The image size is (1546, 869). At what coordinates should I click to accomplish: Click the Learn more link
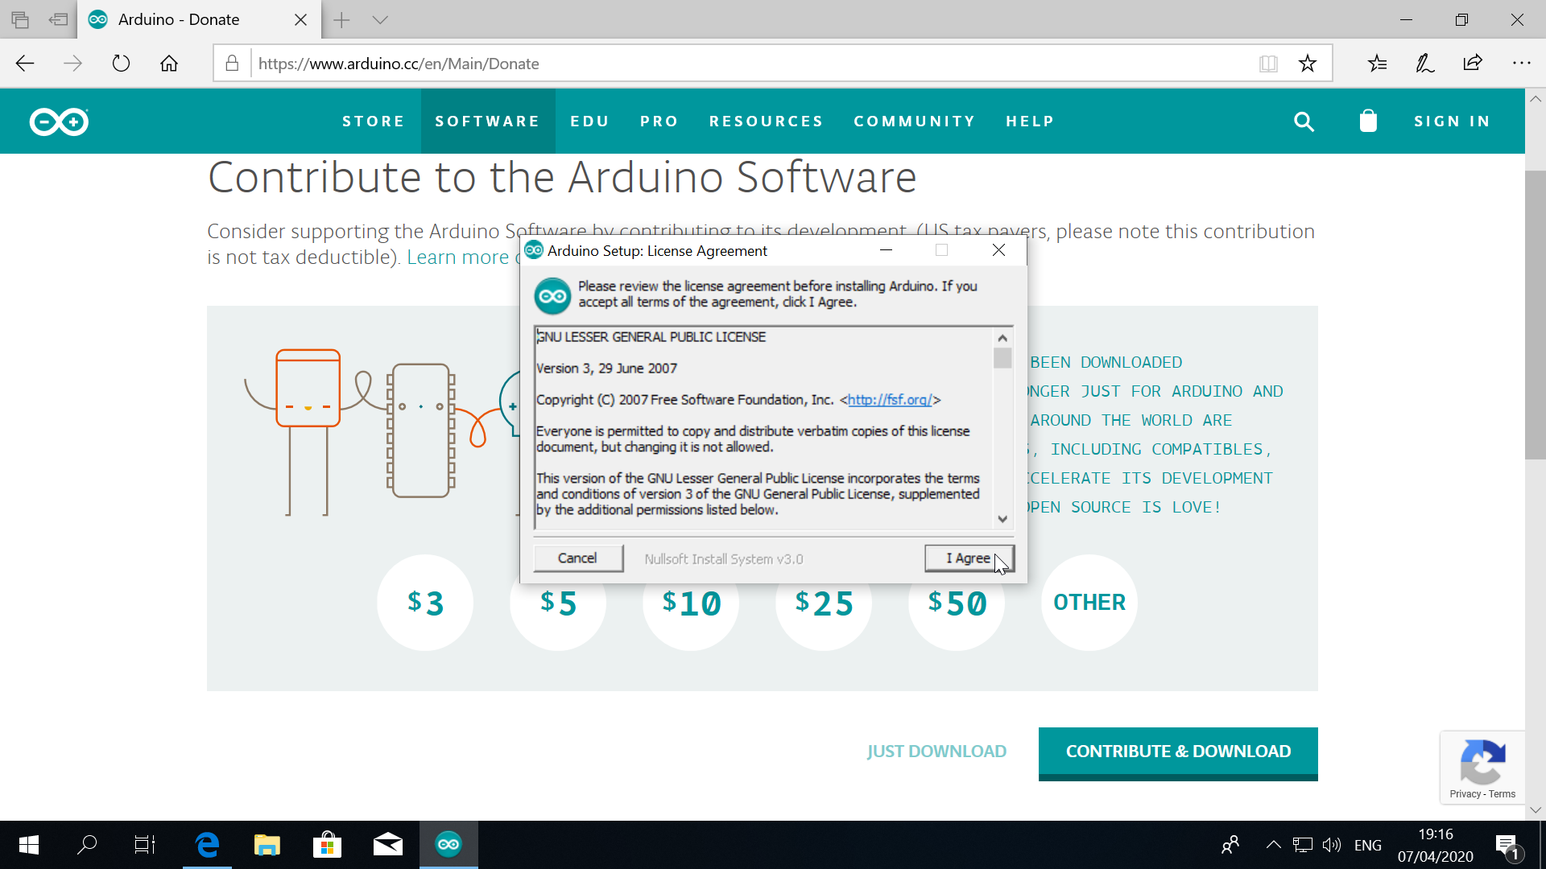(x=457, y=257)
